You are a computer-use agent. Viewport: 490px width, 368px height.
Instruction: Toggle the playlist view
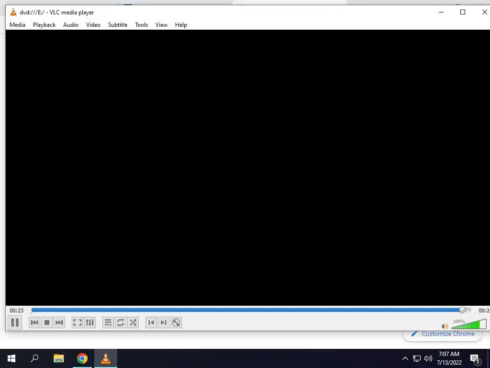tap(108, 322)
